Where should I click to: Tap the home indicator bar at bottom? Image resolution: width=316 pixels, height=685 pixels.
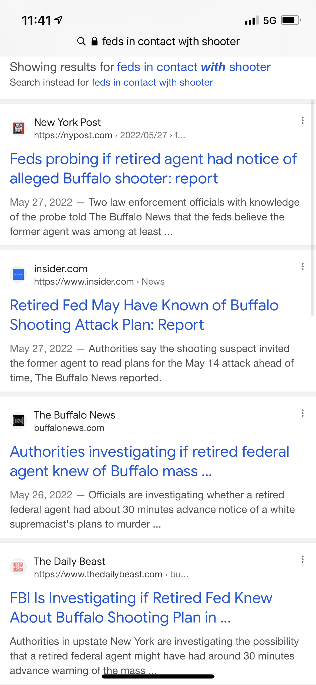click(158, 676)
